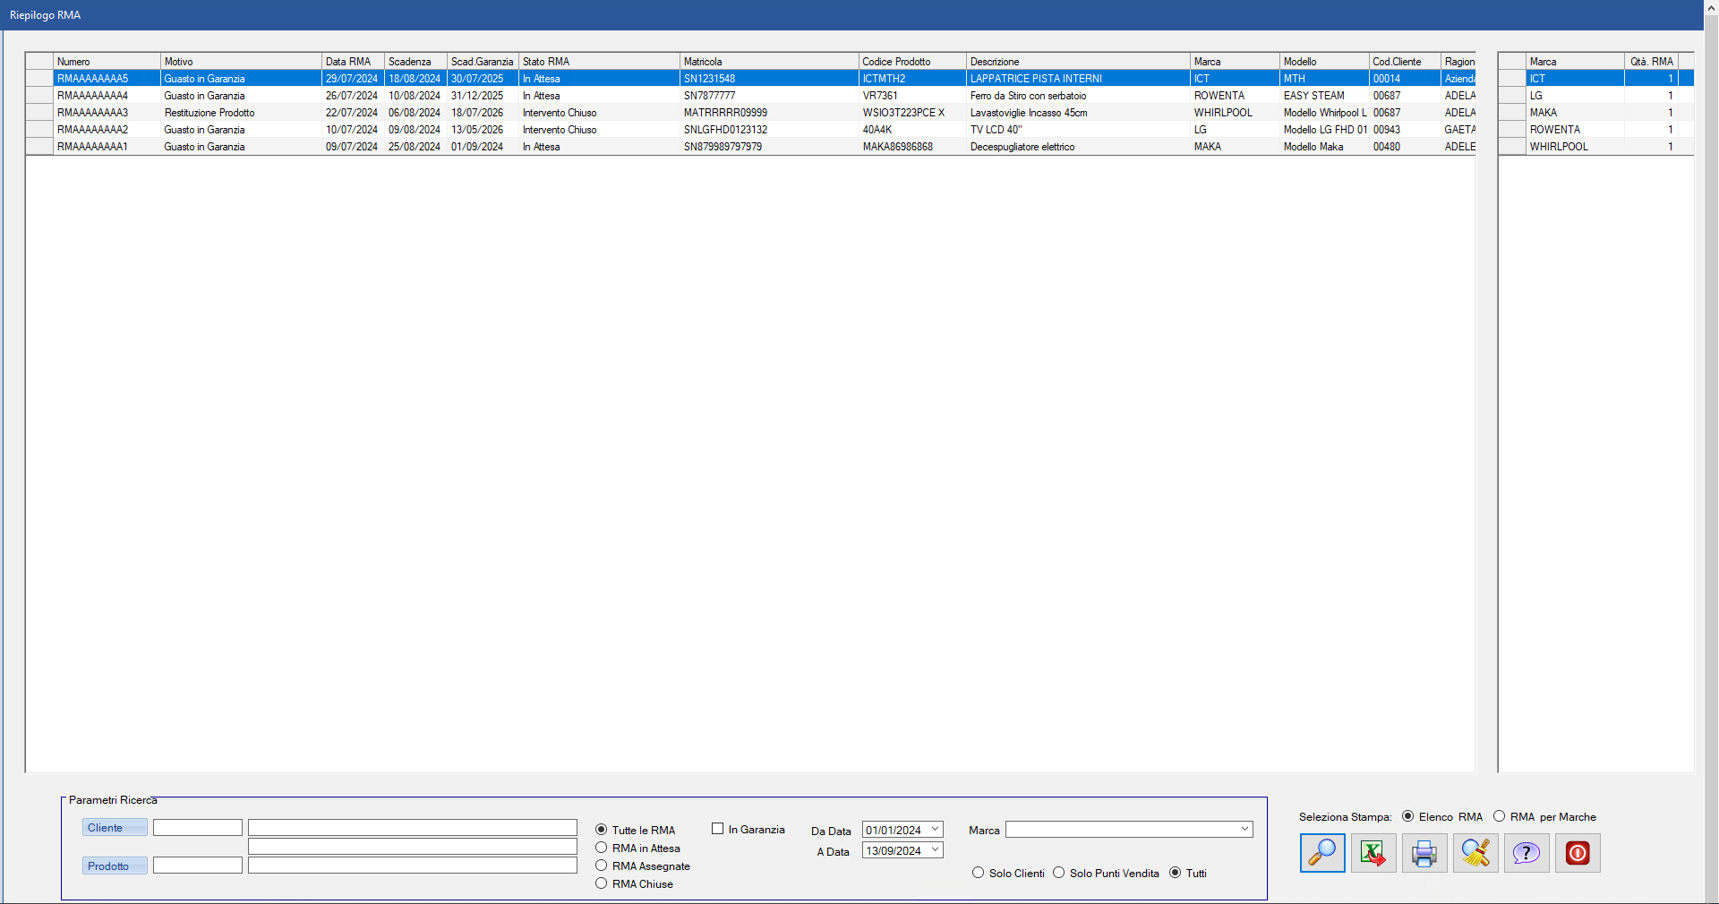Image resolution: width=1719 pixels, height=904 pixels.
Task: Select the RMA in Attesa radio option
Action: point(602,848)
